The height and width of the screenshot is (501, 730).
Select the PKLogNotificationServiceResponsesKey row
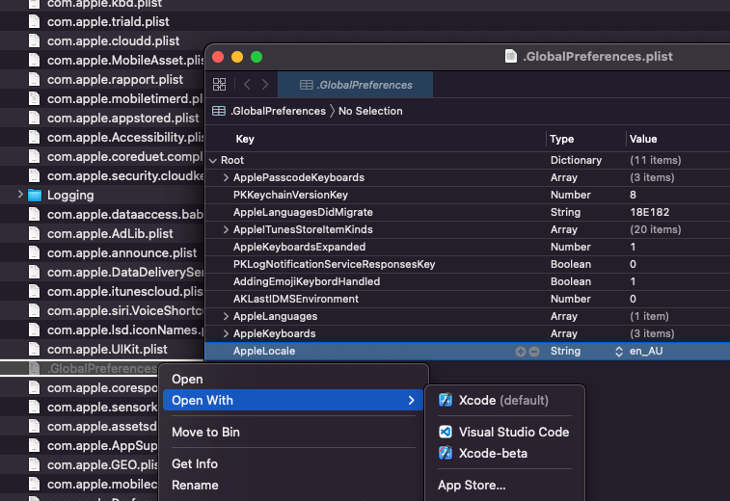click(x=468, y=264)
